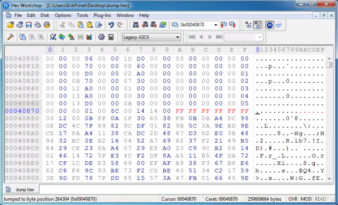The height and width of the screenshot is (205, 338).
Task: Open character distribution bar chart icon
Action: [x=89, y=37]
